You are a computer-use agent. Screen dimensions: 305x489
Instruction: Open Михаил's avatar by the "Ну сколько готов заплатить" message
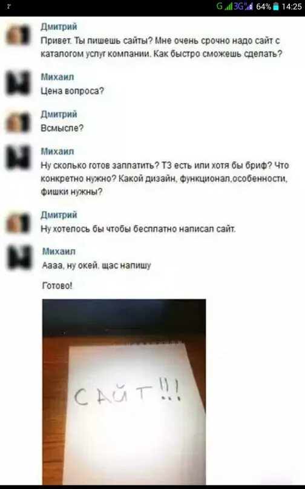pos(18,158)
